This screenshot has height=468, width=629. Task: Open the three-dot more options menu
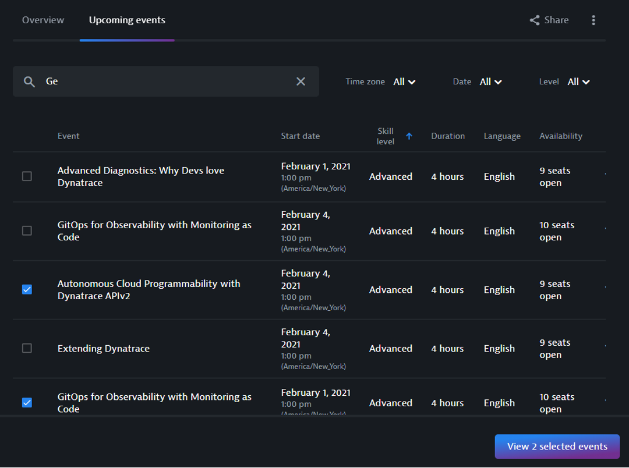(x=593, y=20)
